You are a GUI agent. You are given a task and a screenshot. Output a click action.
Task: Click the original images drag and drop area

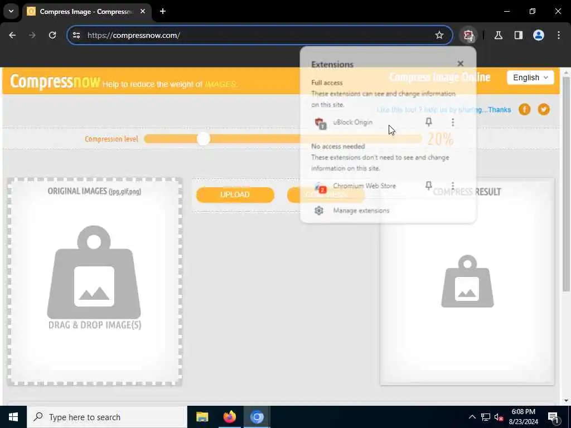pyautogui.click(x=94, y=281)
